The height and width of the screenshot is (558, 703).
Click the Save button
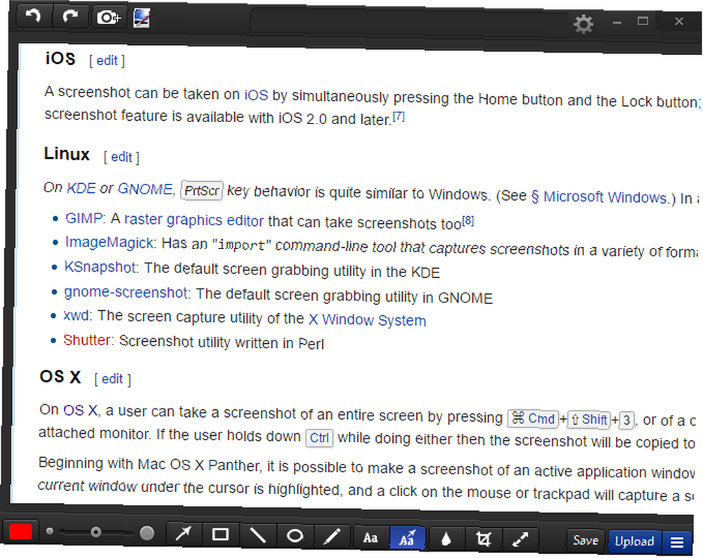tap(586, 540)
